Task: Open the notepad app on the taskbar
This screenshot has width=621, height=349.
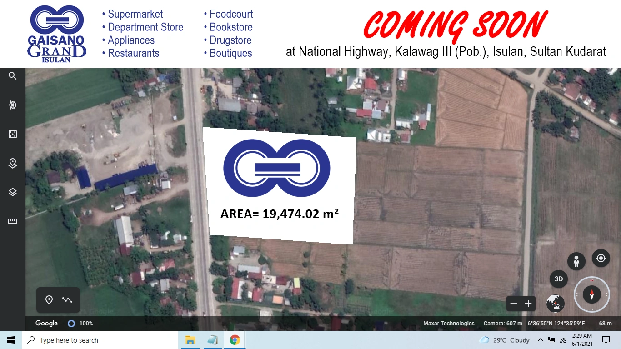Action: coord(212,340)
